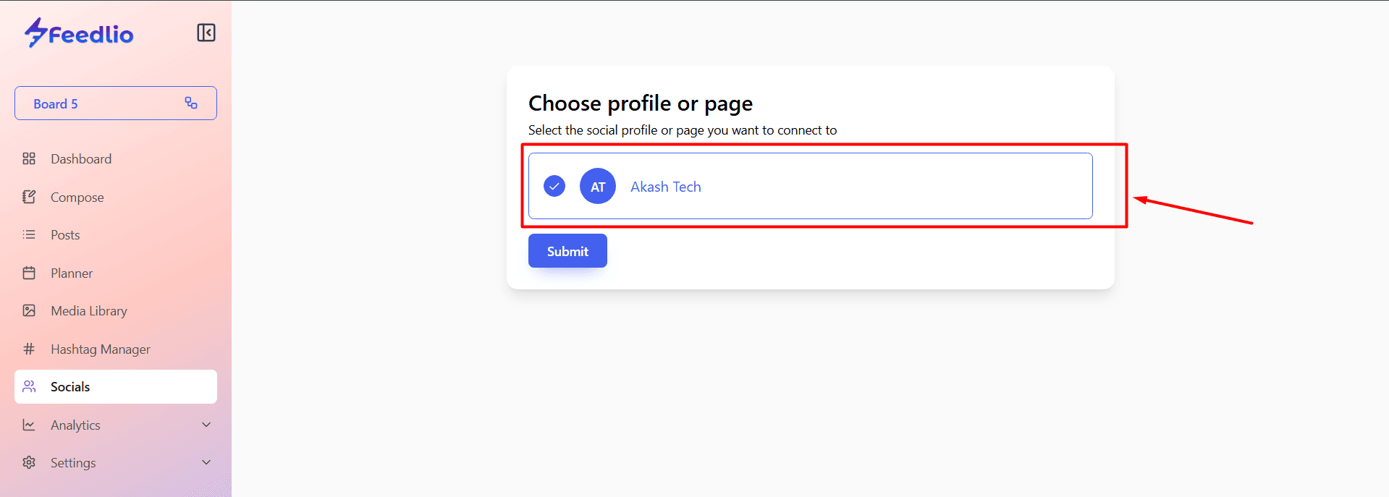
Task: Click the Posts list icon
Action: [x=29, y=234]
